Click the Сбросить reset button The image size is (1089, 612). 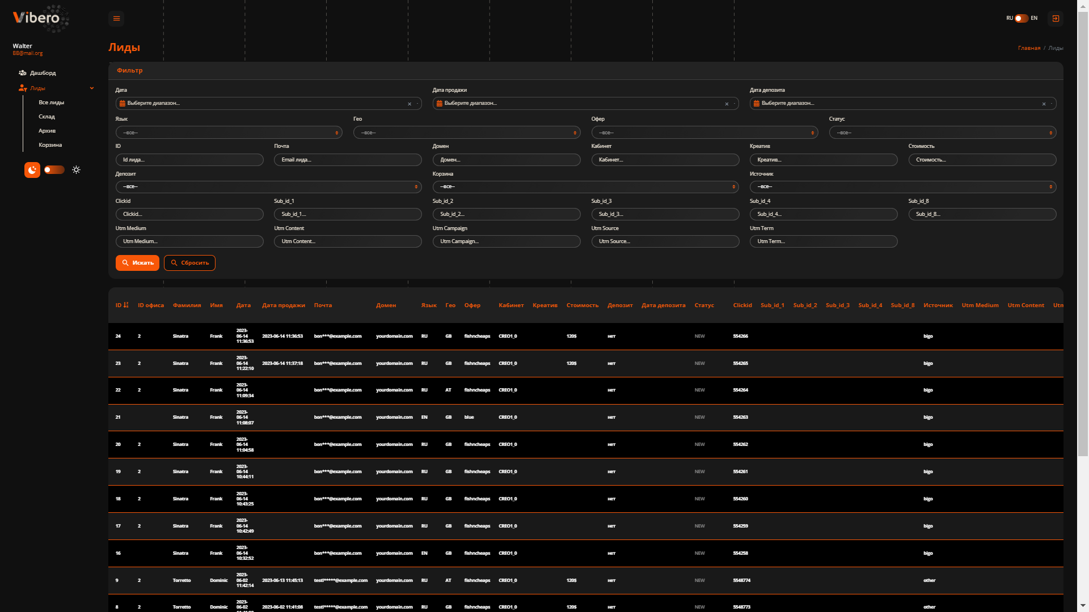point(189,263)
